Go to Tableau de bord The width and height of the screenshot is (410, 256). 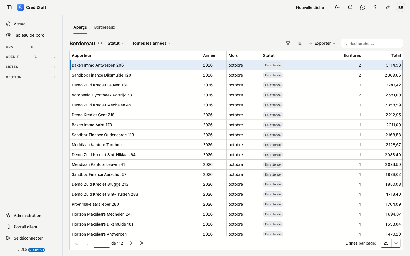pos(29,35)
